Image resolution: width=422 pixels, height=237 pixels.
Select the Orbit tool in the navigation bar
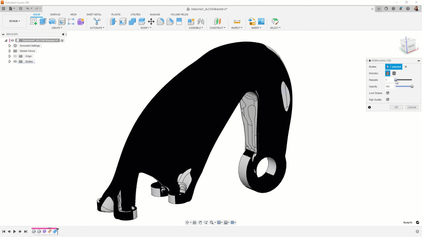point(188,222)
